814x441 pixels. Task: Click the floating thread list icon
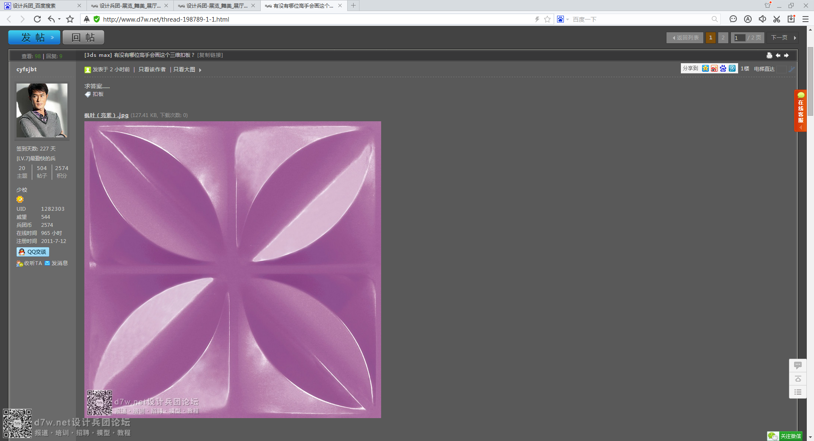pos(797,392)
